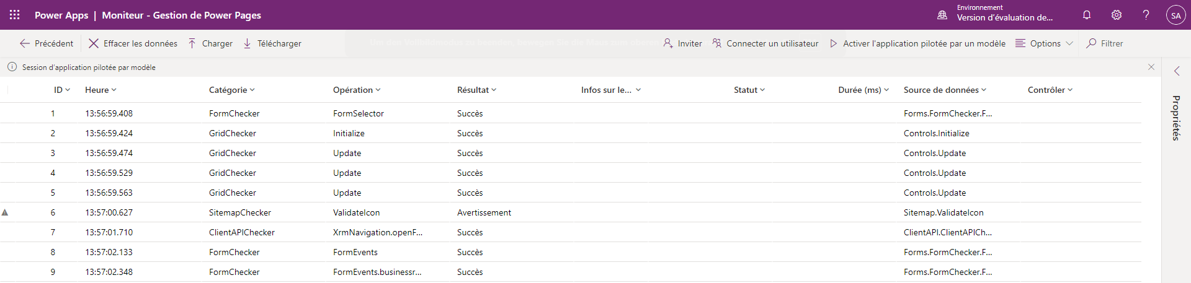Click the warning triangle on row 6
This screenshot has width=1191, height=283.
pyautogui.click(x=5, y=212)
